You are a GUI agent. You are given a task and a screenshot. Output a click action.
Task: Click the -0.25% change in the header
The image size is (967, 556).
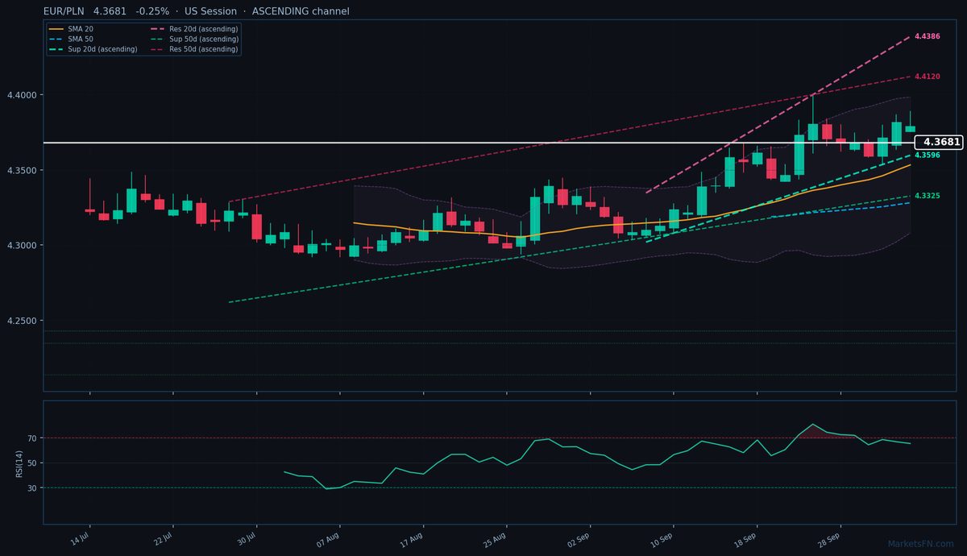pyautogui.click(x=153, y=11)
